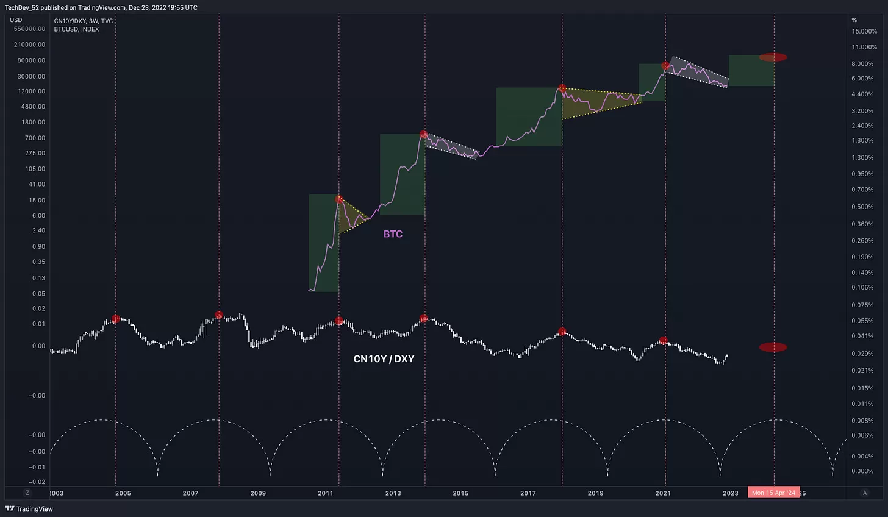This screenshot has width=888, height=517.
Task: Click the red dot on BTC's 2018 peak
Action: coord(562,89)
